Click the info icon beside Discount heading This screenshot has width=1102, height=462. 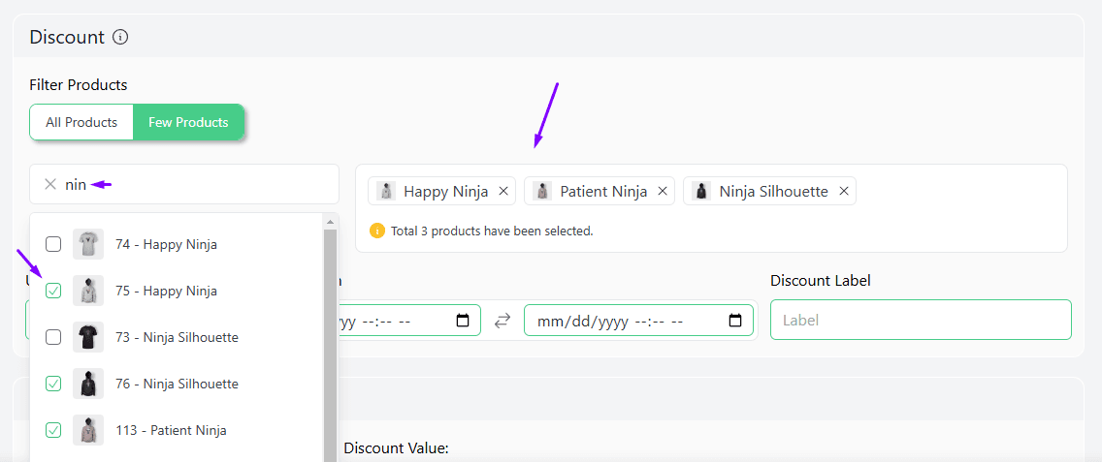[120, 37]
